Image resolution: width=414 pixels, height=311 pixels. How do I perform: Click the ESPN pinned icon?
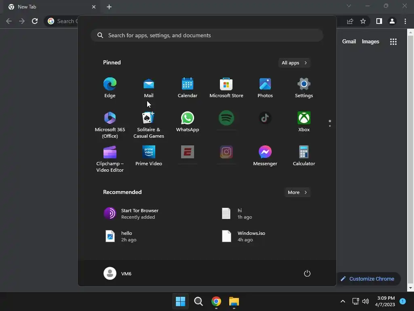click(188, 152)
